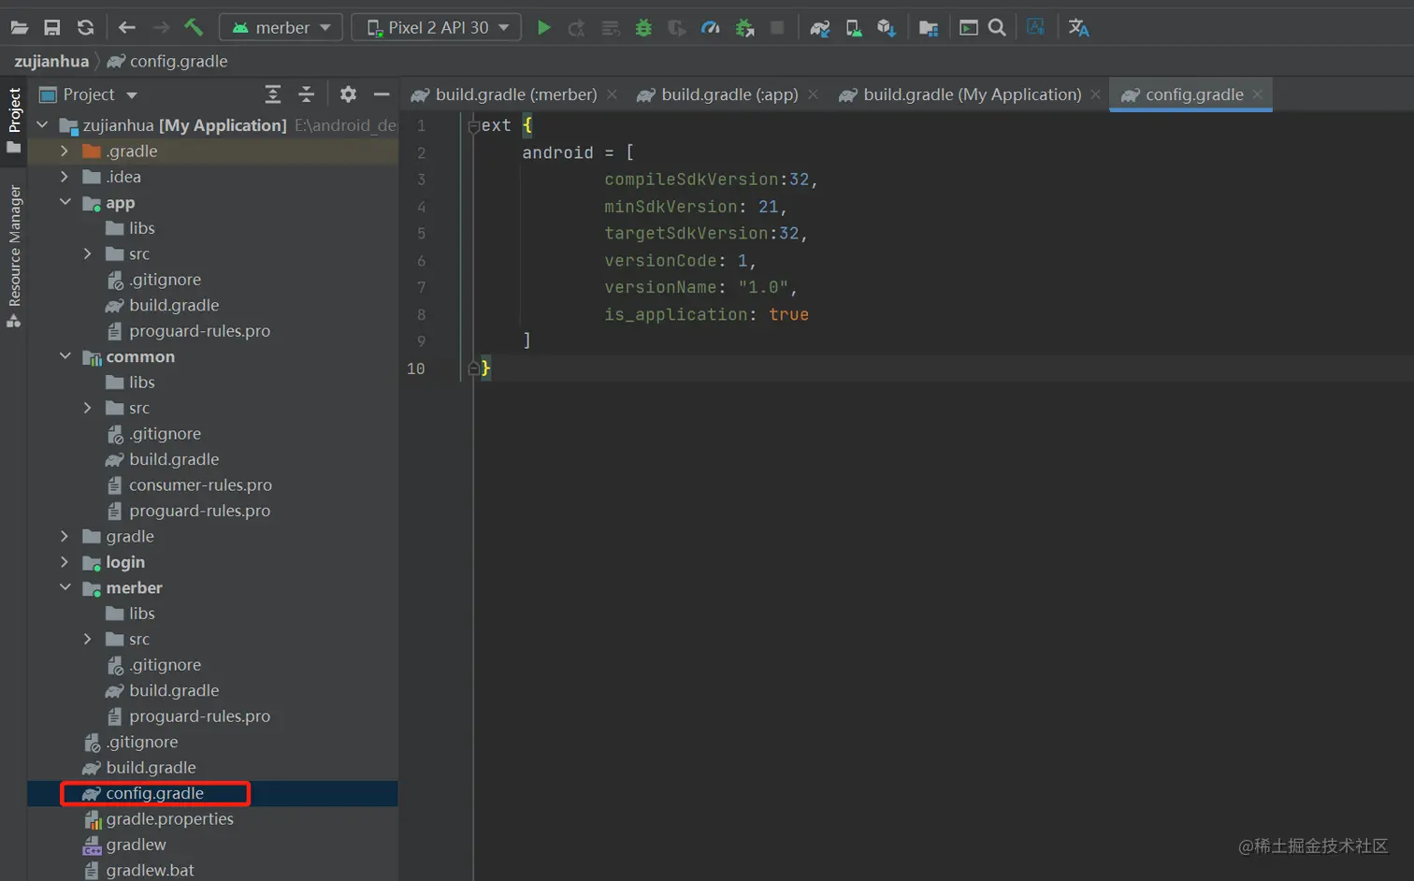Collapse the common module
The height and width of the screenshot is (881, 1414).
65,356
